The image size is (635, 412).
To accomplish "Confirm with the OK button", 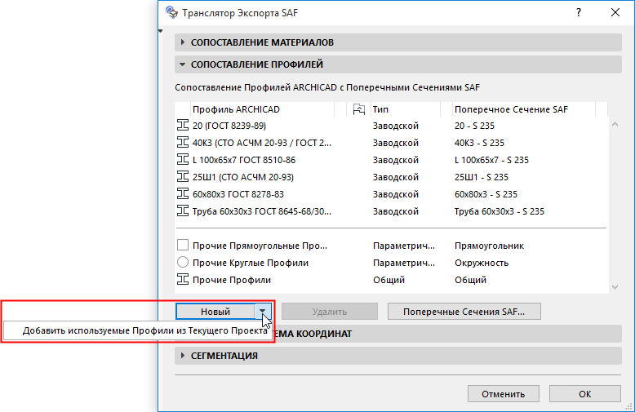I will tap(584, 394).
